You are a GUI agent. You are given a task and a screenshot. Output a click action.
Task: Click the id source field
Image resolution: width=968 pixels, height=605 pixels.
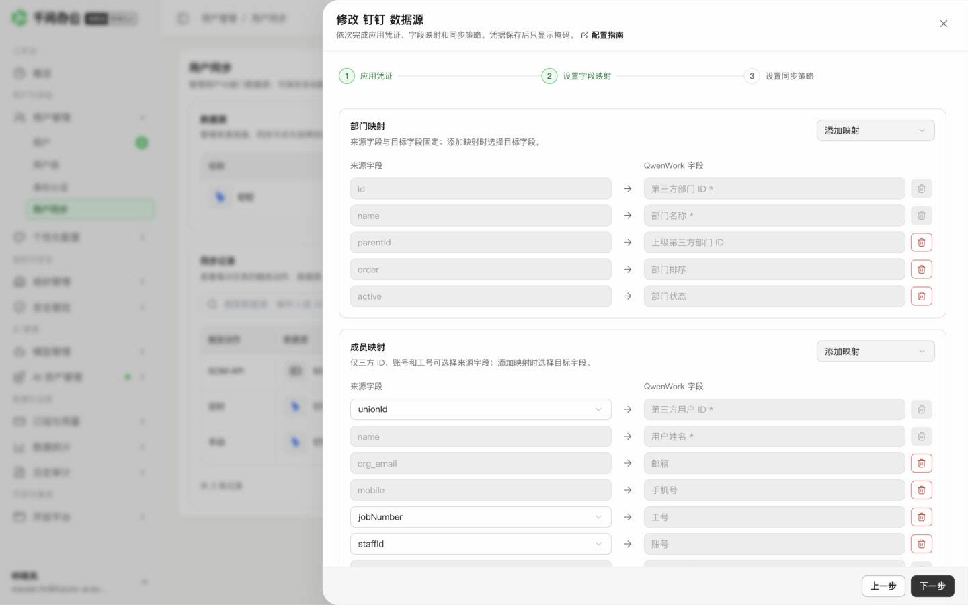point(481,189)
